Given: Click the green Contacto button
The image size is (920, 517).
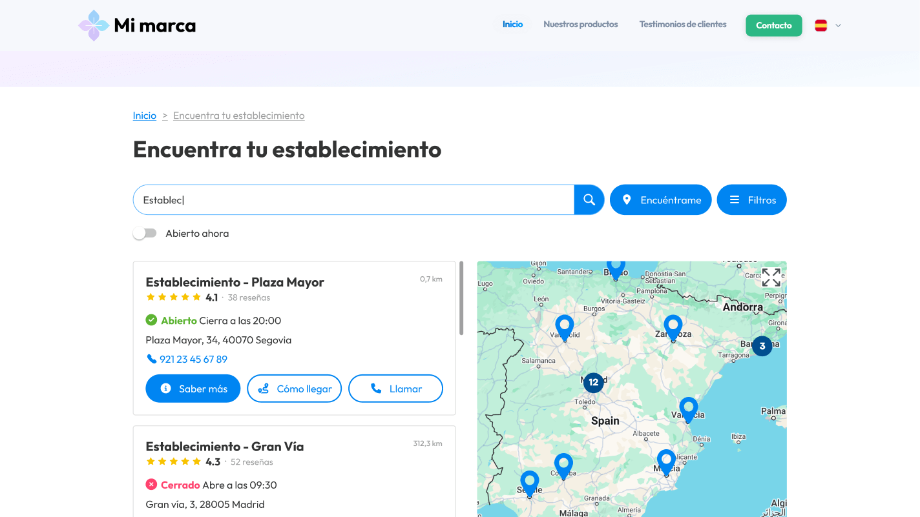Looking at the screenshot, I should 774,25.
